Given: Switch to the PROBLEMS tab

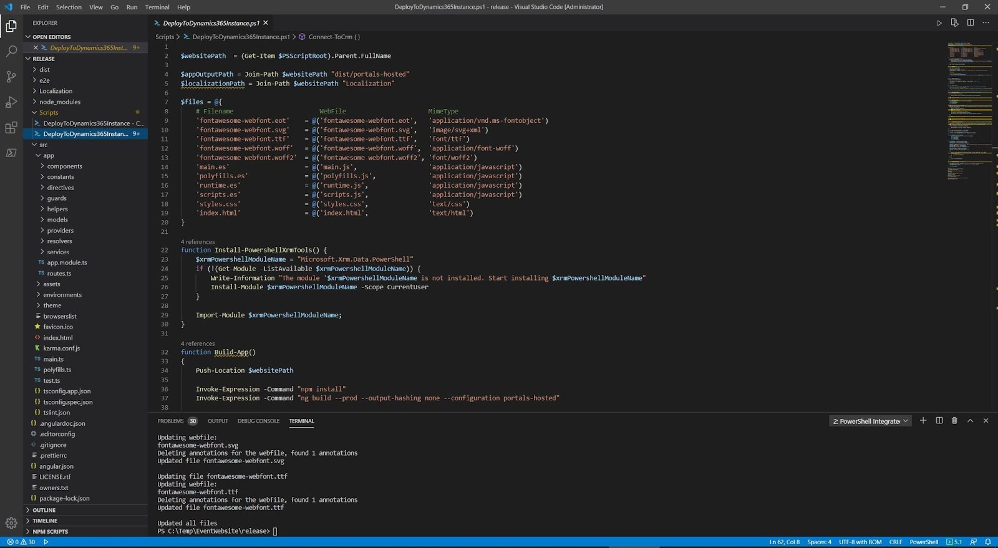Looking at the screenshot, I should pos(170,421).
